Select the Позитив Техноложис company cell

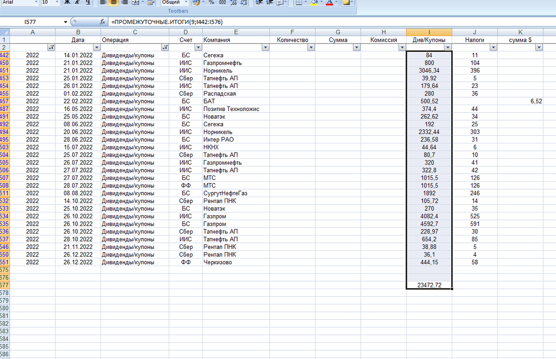(x=236, y=109)
